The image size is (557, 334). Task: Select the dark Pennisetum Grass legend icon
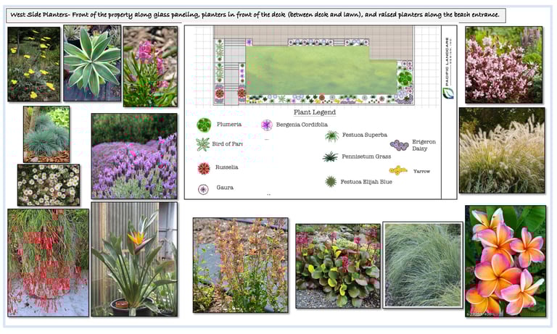331,156
